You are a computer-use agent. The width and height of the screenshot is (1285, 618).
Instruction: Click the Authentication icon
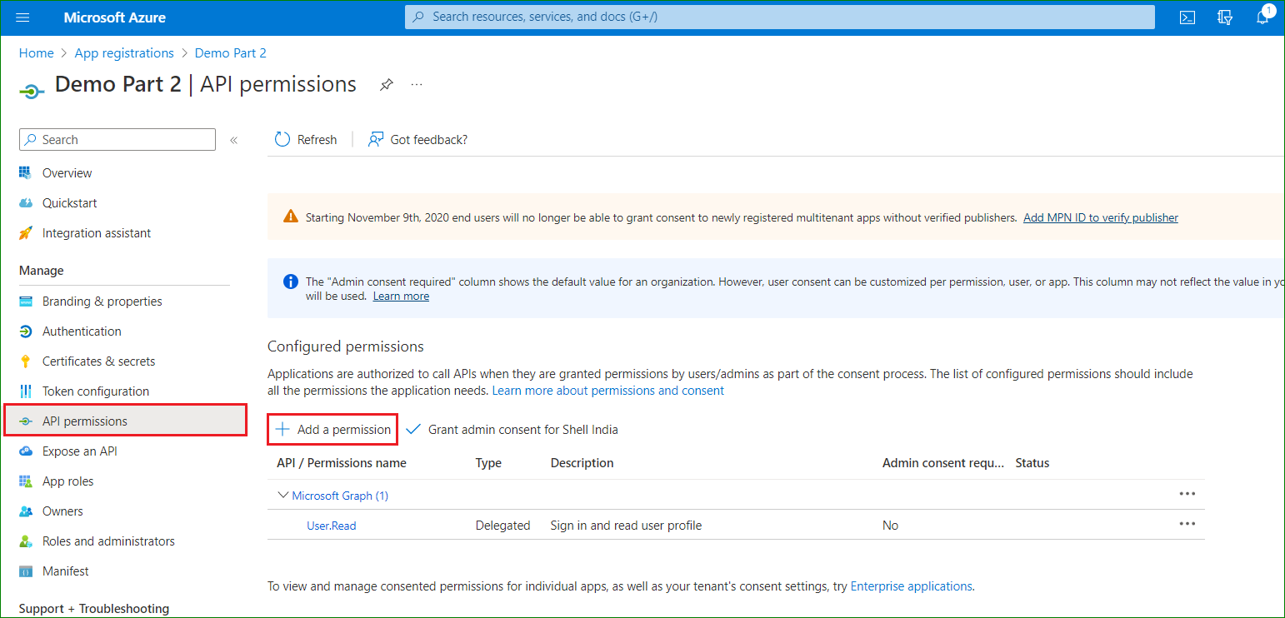coord(26,331)
